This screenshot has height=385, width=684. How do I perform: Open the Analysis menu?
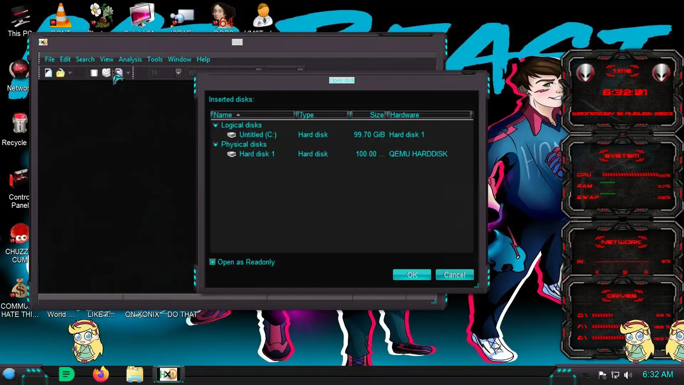point(130,59)
